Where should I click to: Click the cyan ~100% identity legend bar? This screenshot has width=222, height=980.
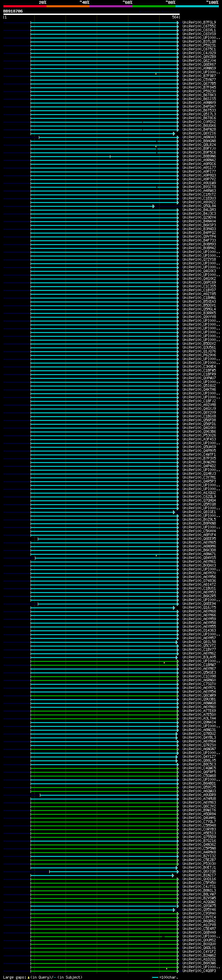pyautogui.click(x=197, y=6)
